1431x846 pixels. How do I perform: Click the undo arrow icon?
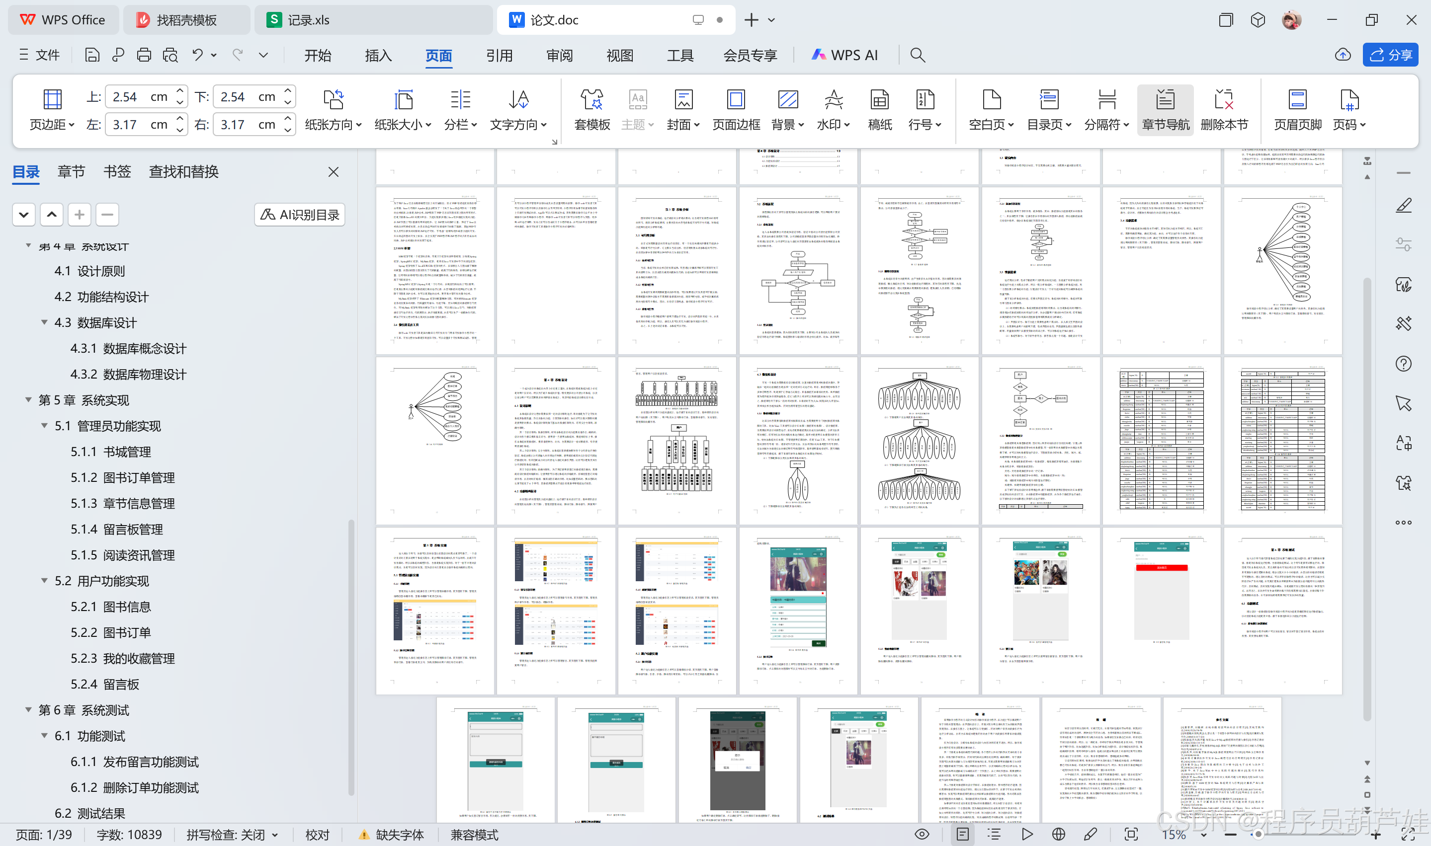click(197, 55)
